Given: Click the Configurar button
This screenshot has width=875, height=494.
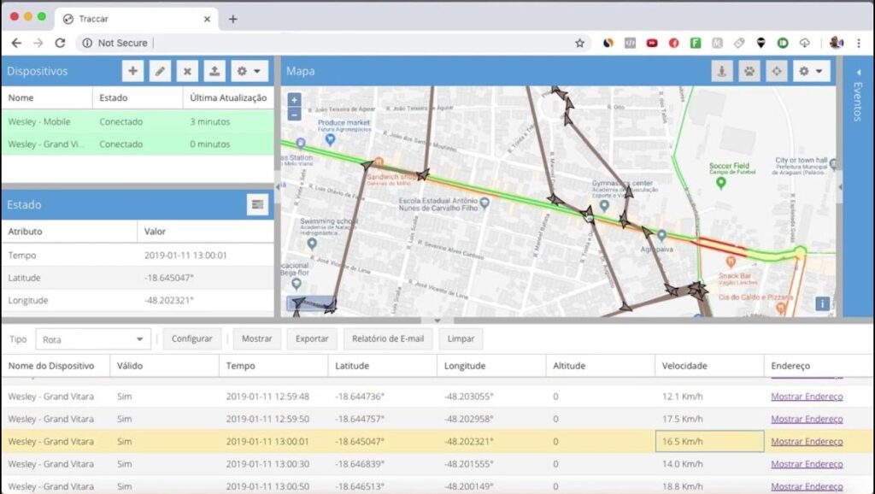Looking at the screenshot, I should pyautogui.click(x=191, y=339).
